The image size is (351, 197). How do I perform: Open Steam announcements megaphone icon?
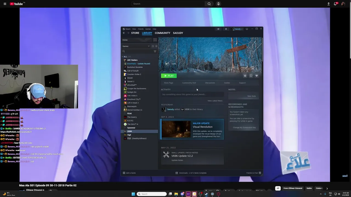click(218, 29)
